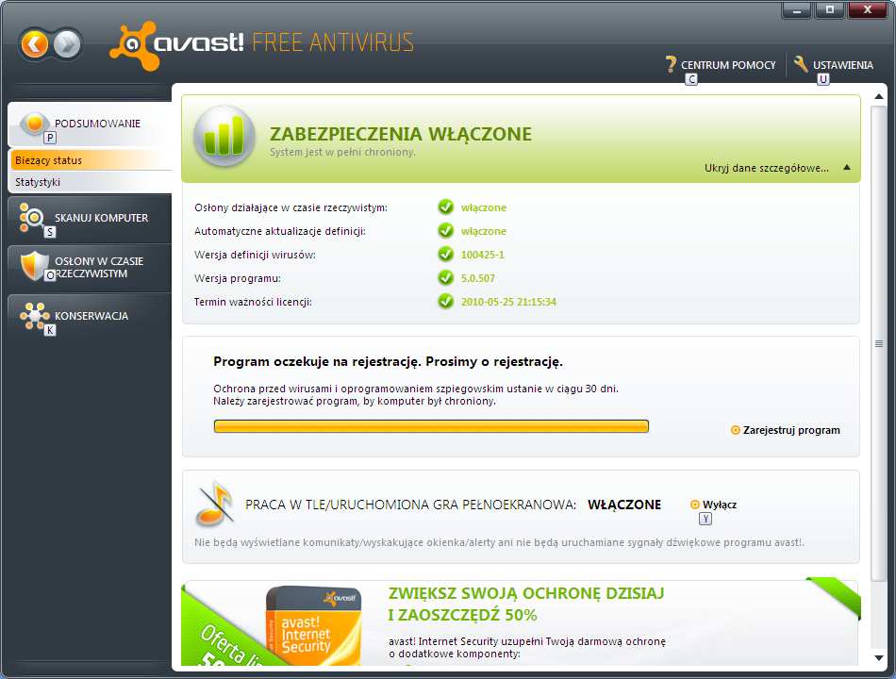Viewport: 896px width, 679px height.
Task: Click the Konserwacja dots icon
Action: 34,316
